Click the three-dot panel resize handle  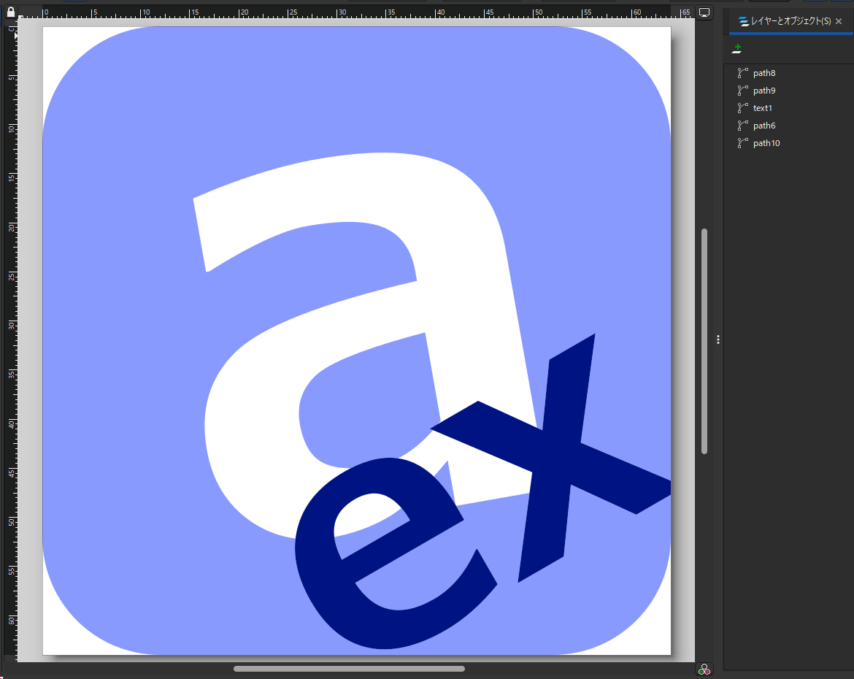pos(718,339)
